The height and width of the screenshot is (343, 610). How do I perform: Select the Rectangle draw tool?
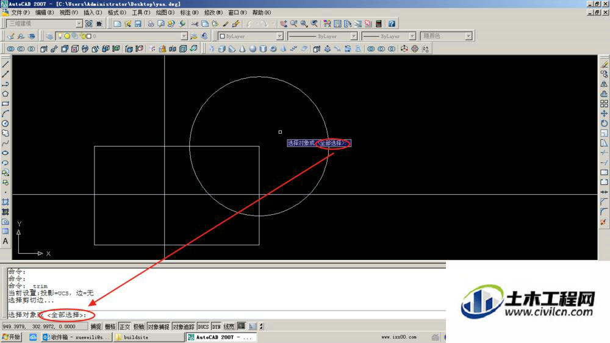pos(5,104)
